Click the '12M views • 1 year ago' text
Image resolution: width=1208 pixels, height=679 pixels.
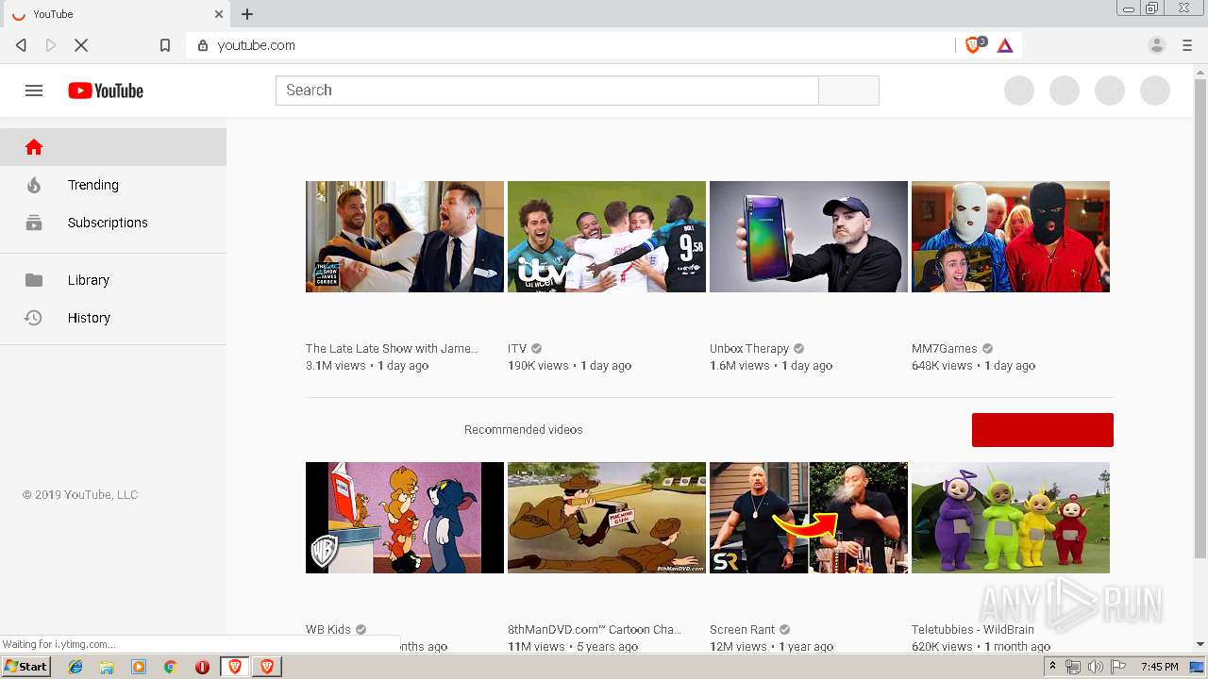pyautogui.click(x=772, y=647)
